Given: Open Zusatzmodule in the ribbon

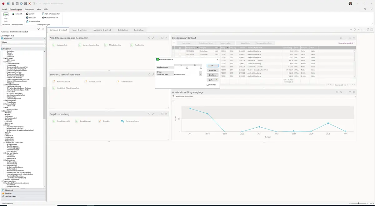Looking at the screenshot, I should pyautogui.click(x=33, y=21).
